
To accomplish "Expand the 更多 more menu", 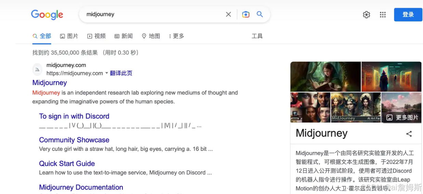I will (x=176, y=36).
